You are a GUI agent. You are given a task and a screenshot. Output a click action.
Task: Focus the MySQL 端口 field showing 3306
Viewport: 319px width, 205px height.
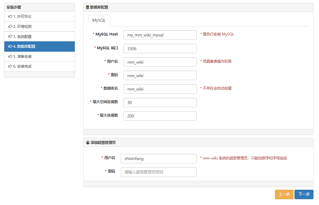[160, 49]
